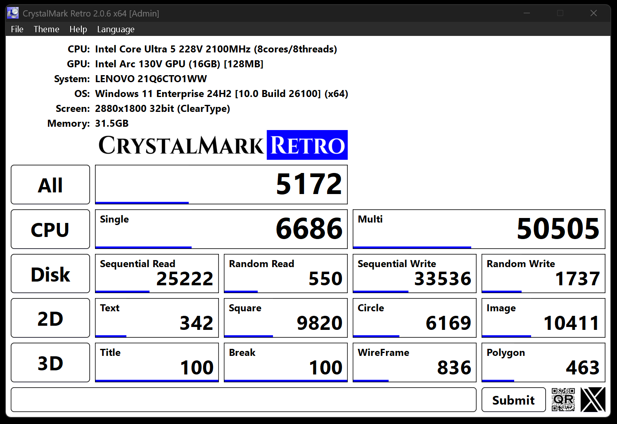Open the Help menu

(78, 29)
